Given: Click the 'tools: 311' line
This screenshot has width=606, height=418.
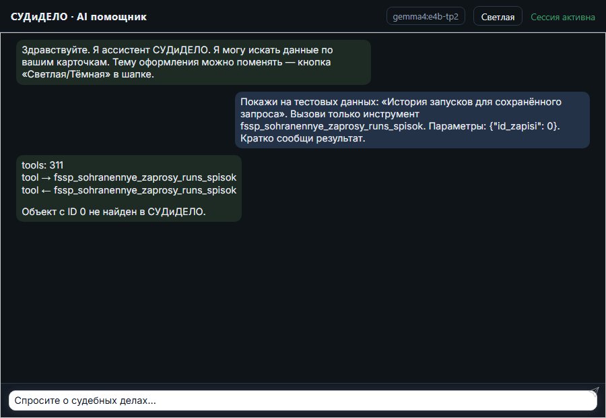Looking at the screenshot, I should [42, 165].
